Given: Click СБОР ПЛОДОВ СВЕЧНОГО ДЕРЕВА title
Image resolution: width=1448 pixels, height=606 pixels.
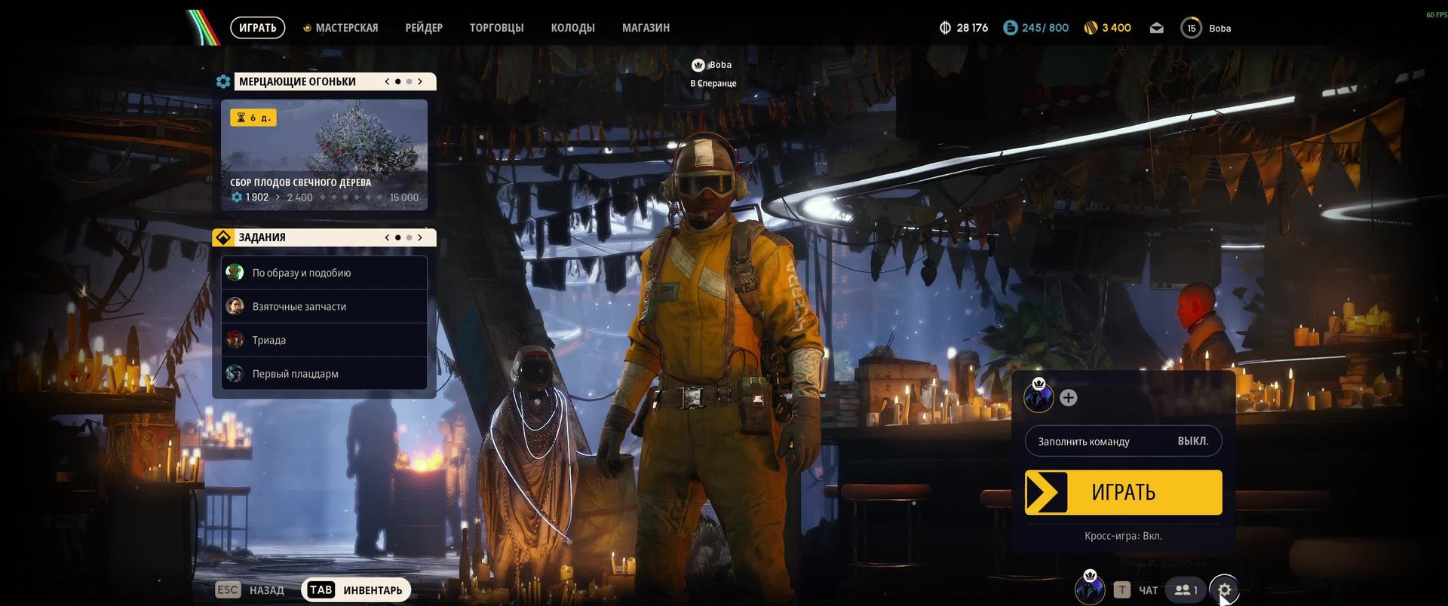Looking at the screenshot, I should click(300, 182).
